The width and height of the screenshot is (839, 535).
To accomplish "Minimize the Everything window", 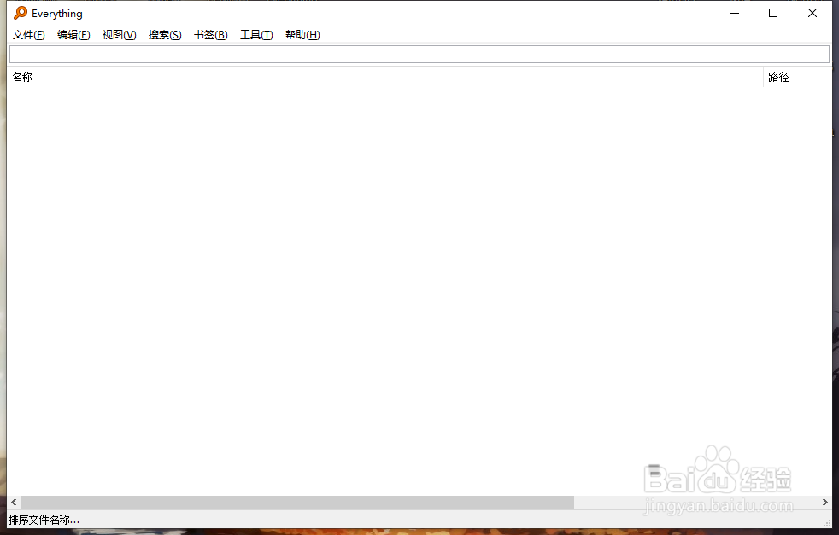I will (735, 13).
